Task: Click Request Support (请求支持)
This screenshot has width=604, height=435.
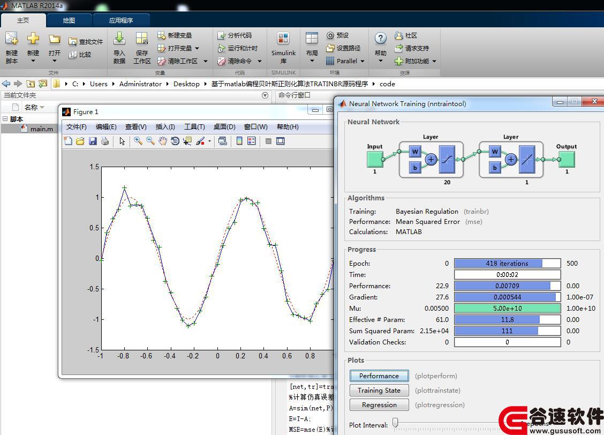Action: 412,48
